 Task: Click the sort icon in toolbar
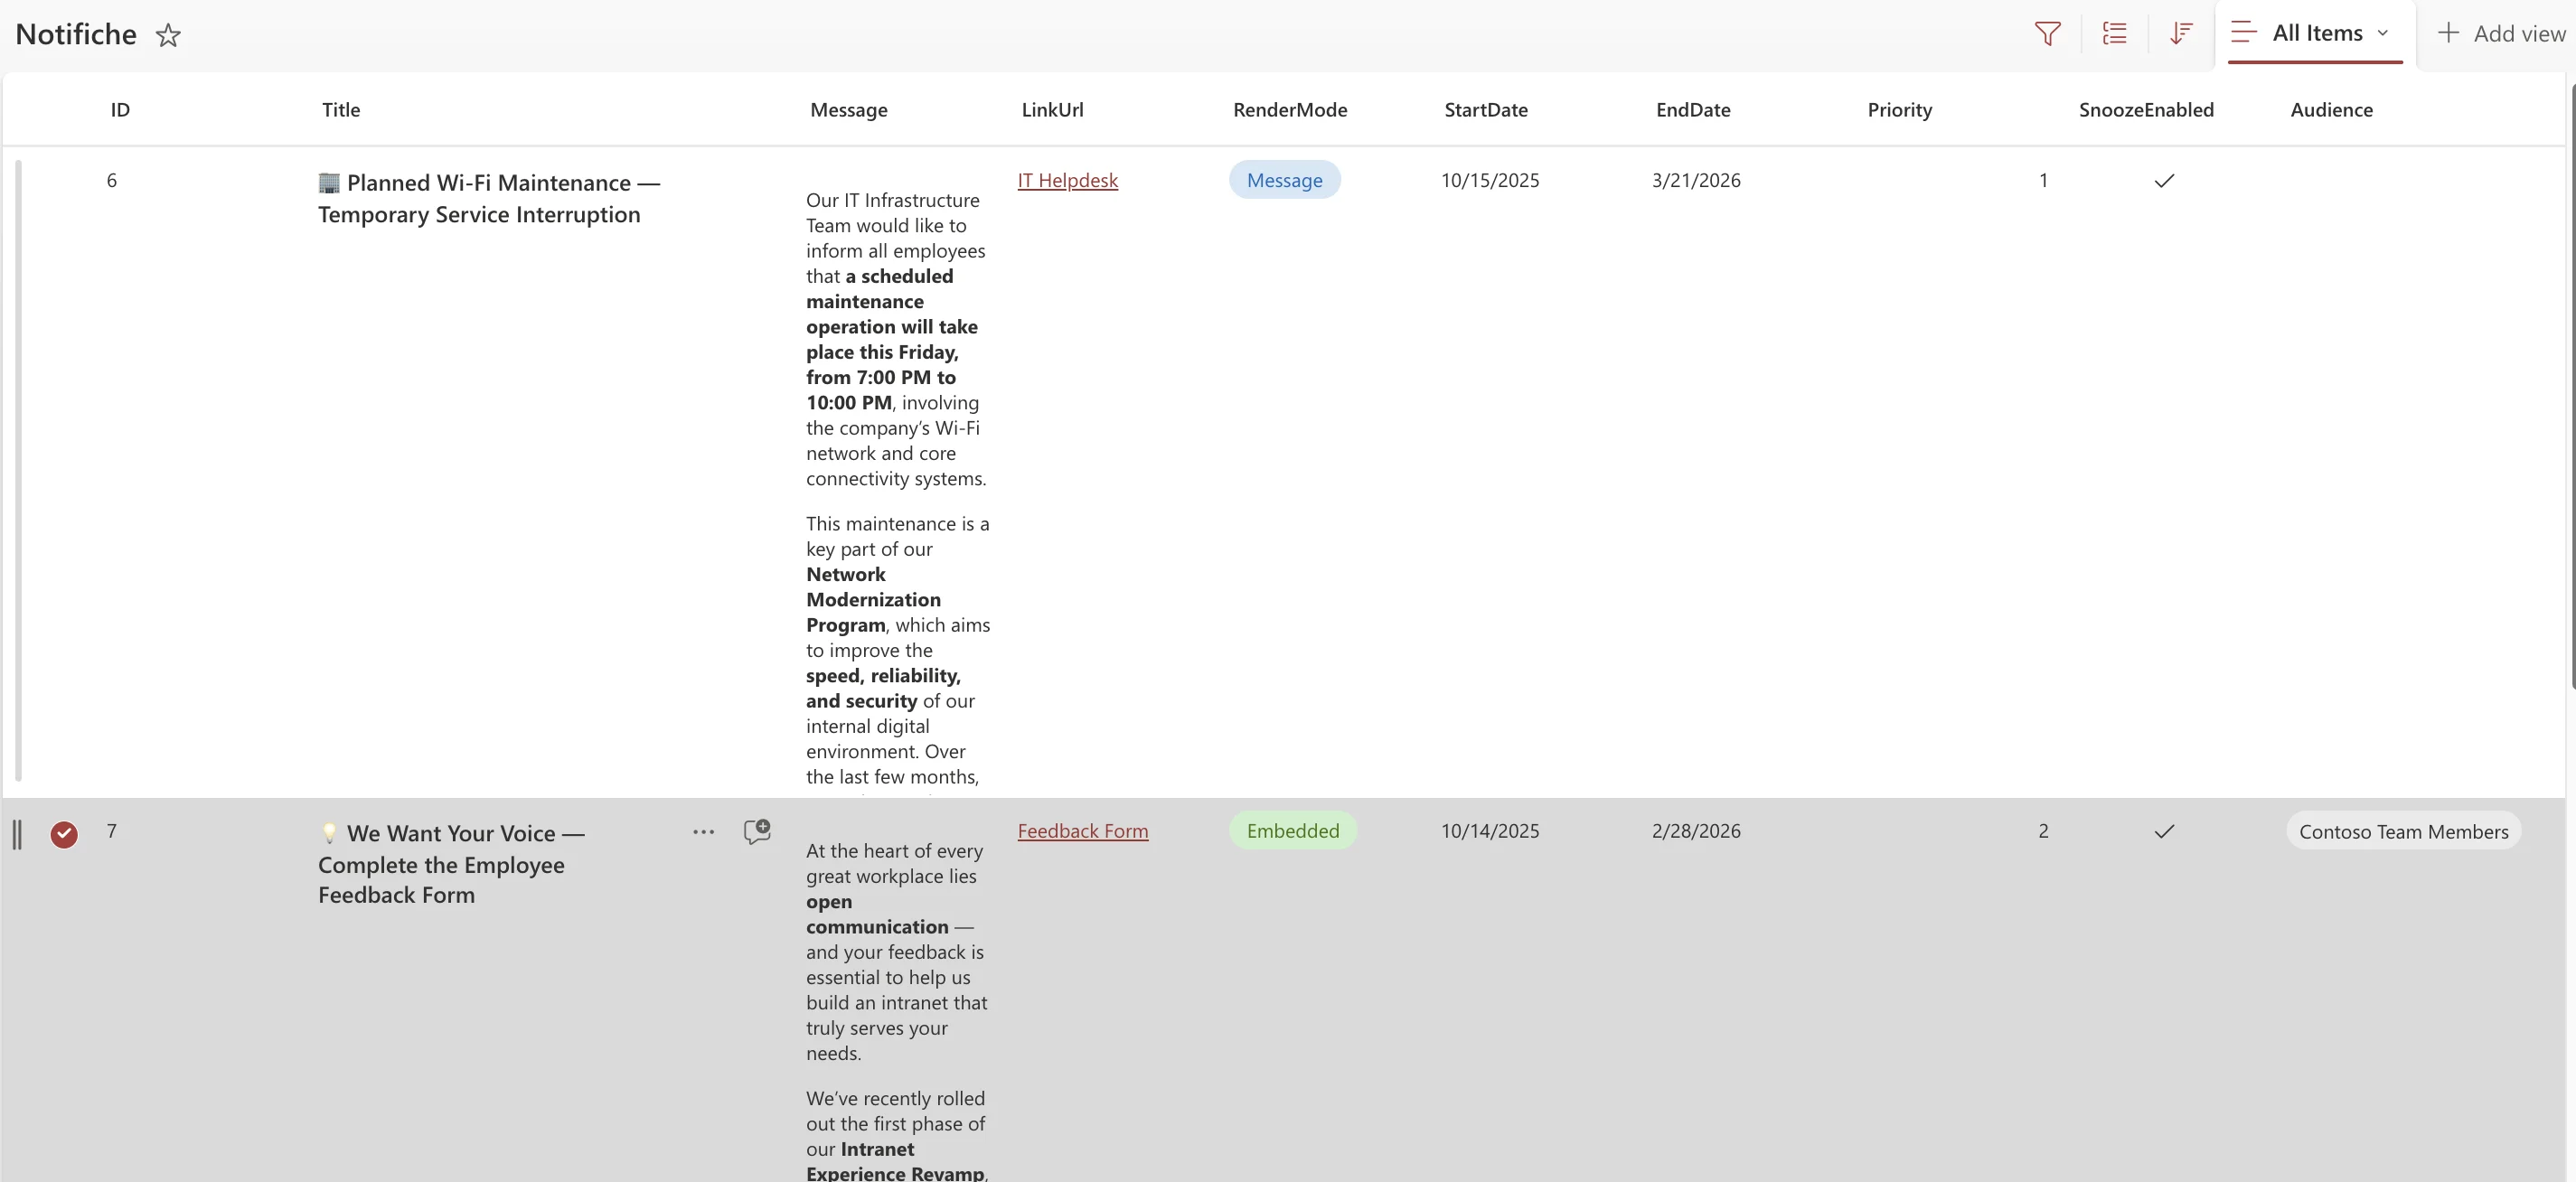pos(2181,34)
